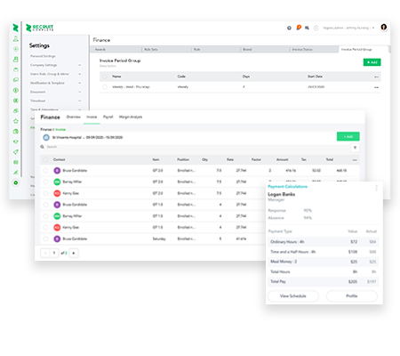Expand Company Settings in Settings sidebar

[x=55, y=65]
